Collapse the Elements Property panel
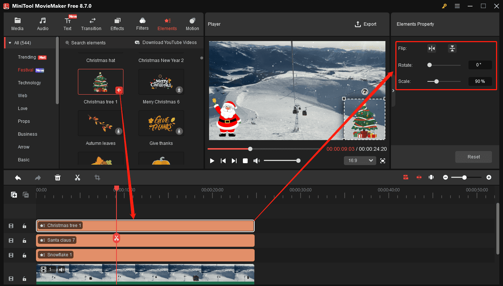 point(393,91)
